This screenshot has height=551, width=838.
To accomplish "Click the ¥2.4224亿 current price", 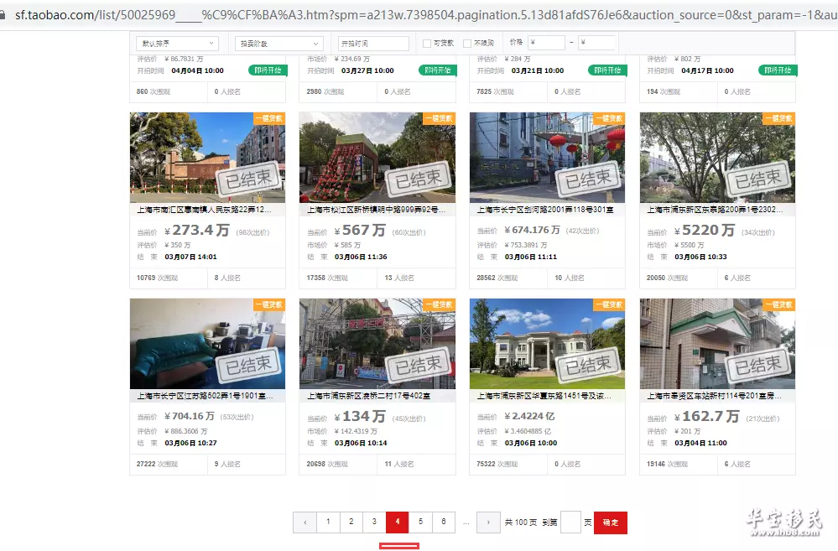I will click(x=529, y=416).
